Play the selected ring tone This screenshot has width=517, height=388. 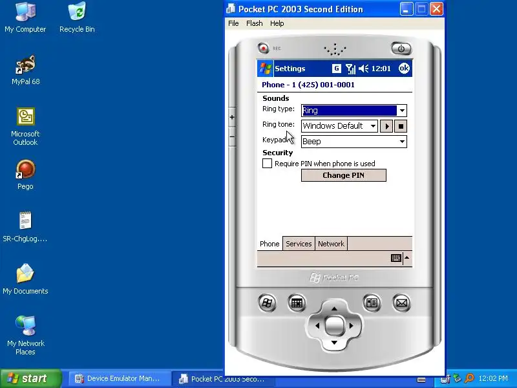386,126
